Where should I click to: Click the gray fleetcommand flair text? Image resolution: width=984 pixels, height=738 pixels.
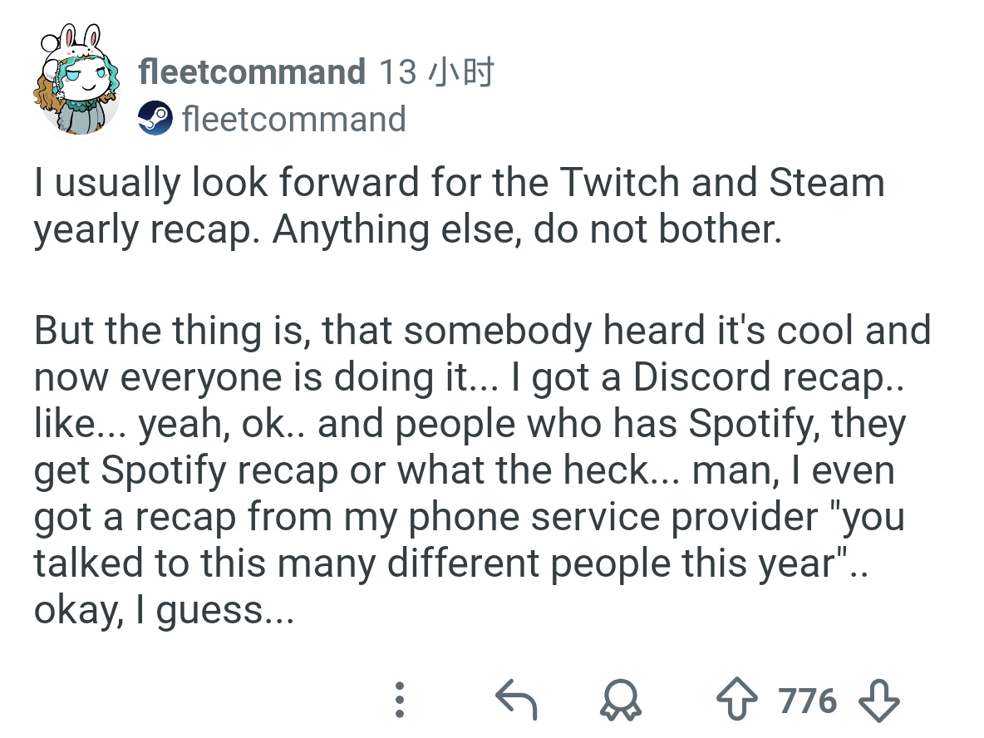click(x=293, y=120)
